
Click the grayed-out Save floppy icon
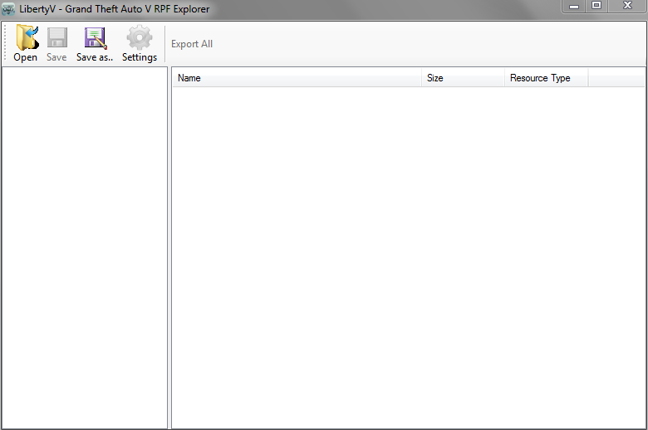tap(56, 38)
